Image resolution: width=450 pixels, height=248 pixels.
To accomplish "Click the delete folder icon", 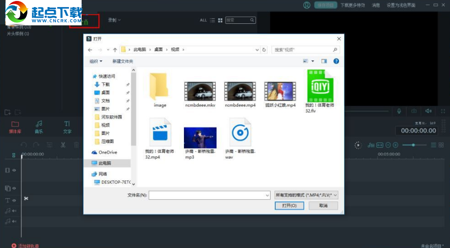I will (x=18, y=112).
